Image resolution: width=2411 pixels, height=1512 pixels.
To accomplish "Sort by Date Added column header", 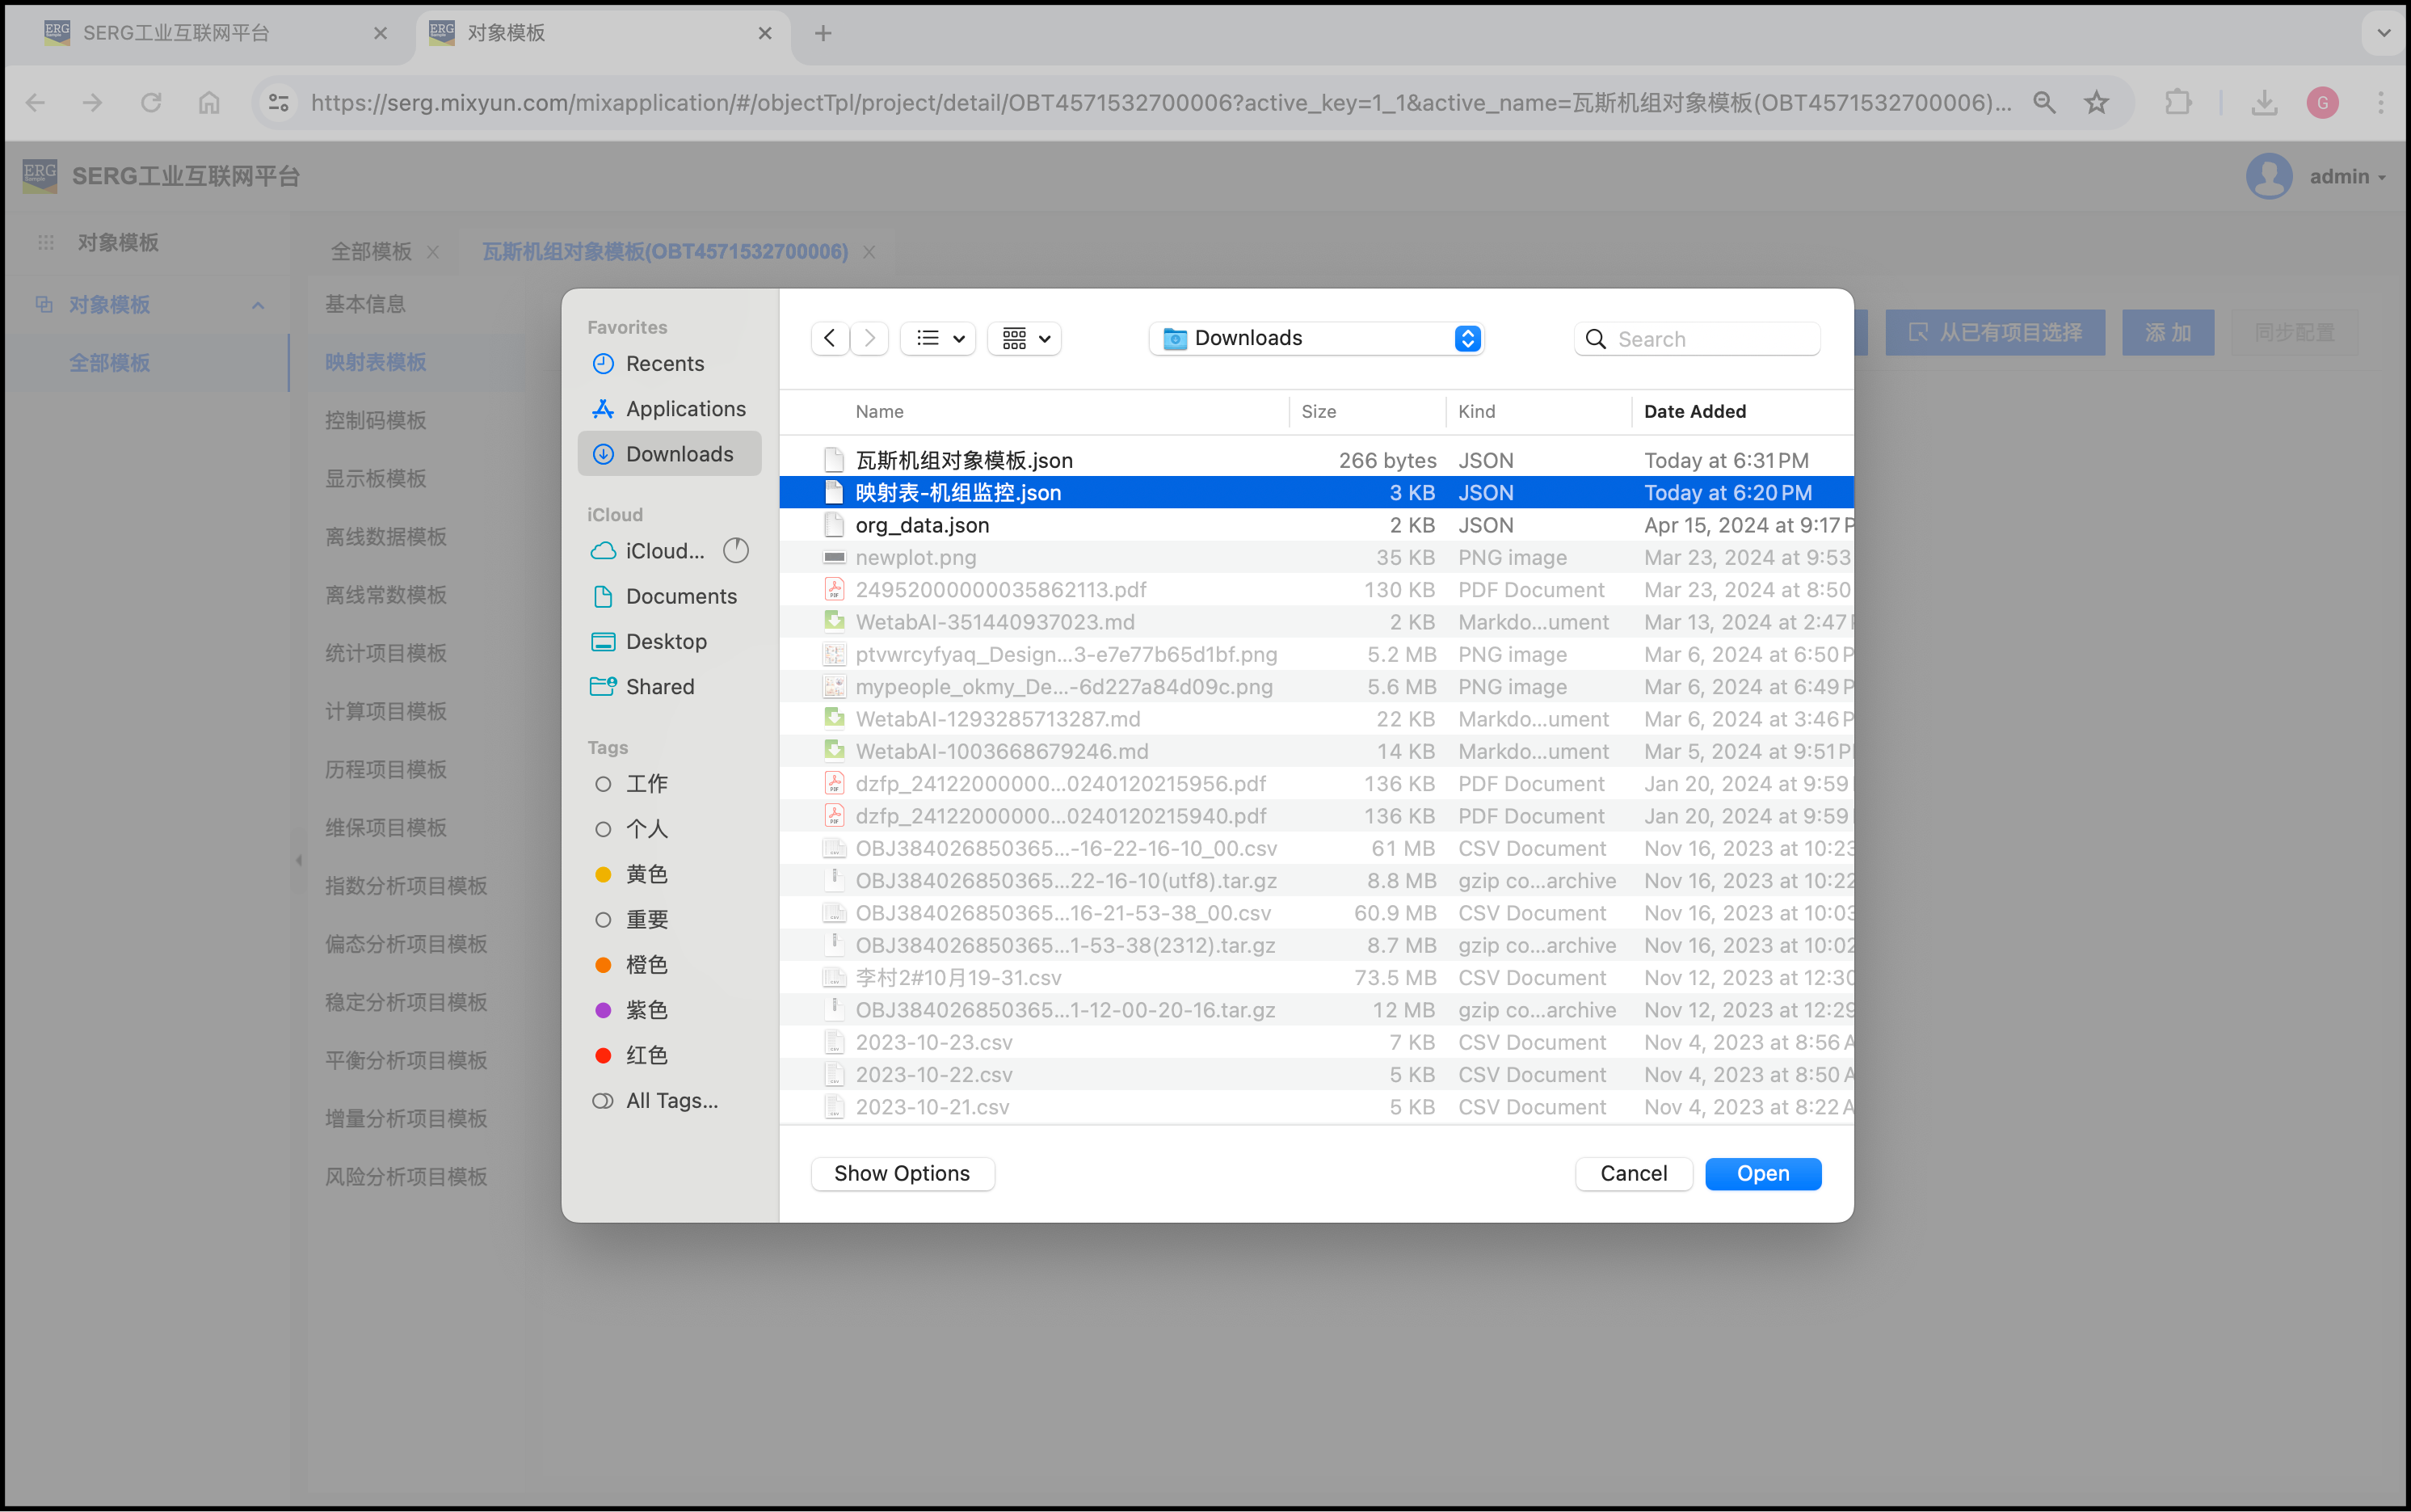I will [1694, 411].
